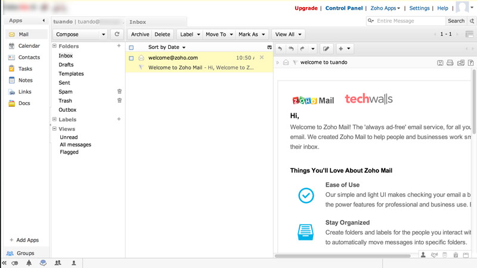Click the open in new window icon
Image resolution: width=477 pixels, height=268 pixels.
click(461, 63)
